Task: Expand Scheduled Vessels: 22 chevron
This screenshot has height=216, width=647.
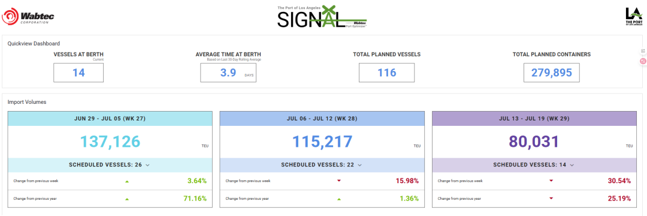Action: (x=359, y=165)
